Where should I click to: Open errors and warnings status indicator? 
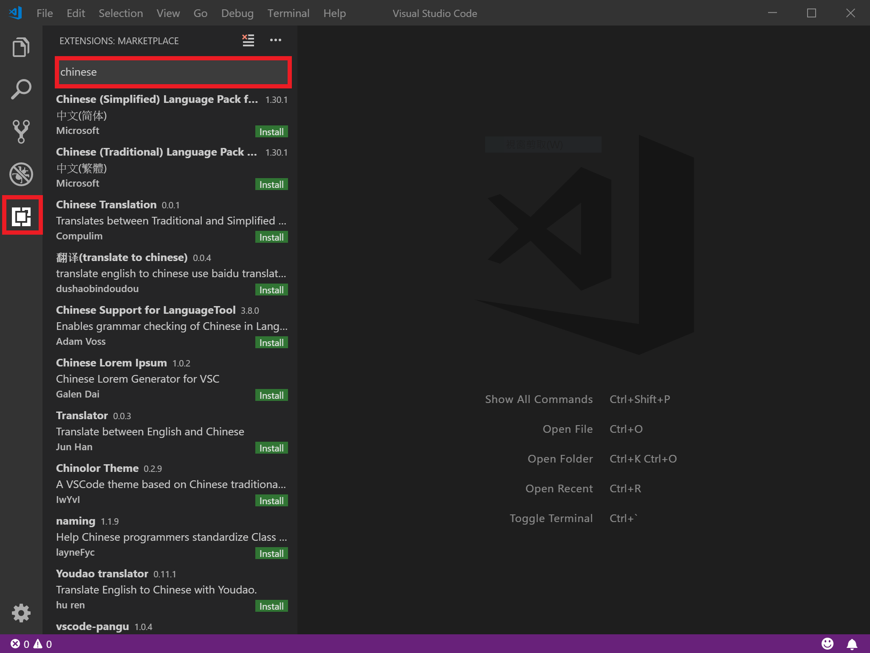tap(31, 644)
